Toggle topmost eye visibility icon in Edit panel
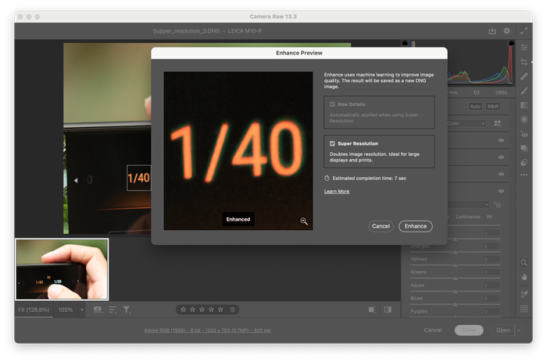The height and width of the screenshot is (361, 547). (x=501, y=140)
